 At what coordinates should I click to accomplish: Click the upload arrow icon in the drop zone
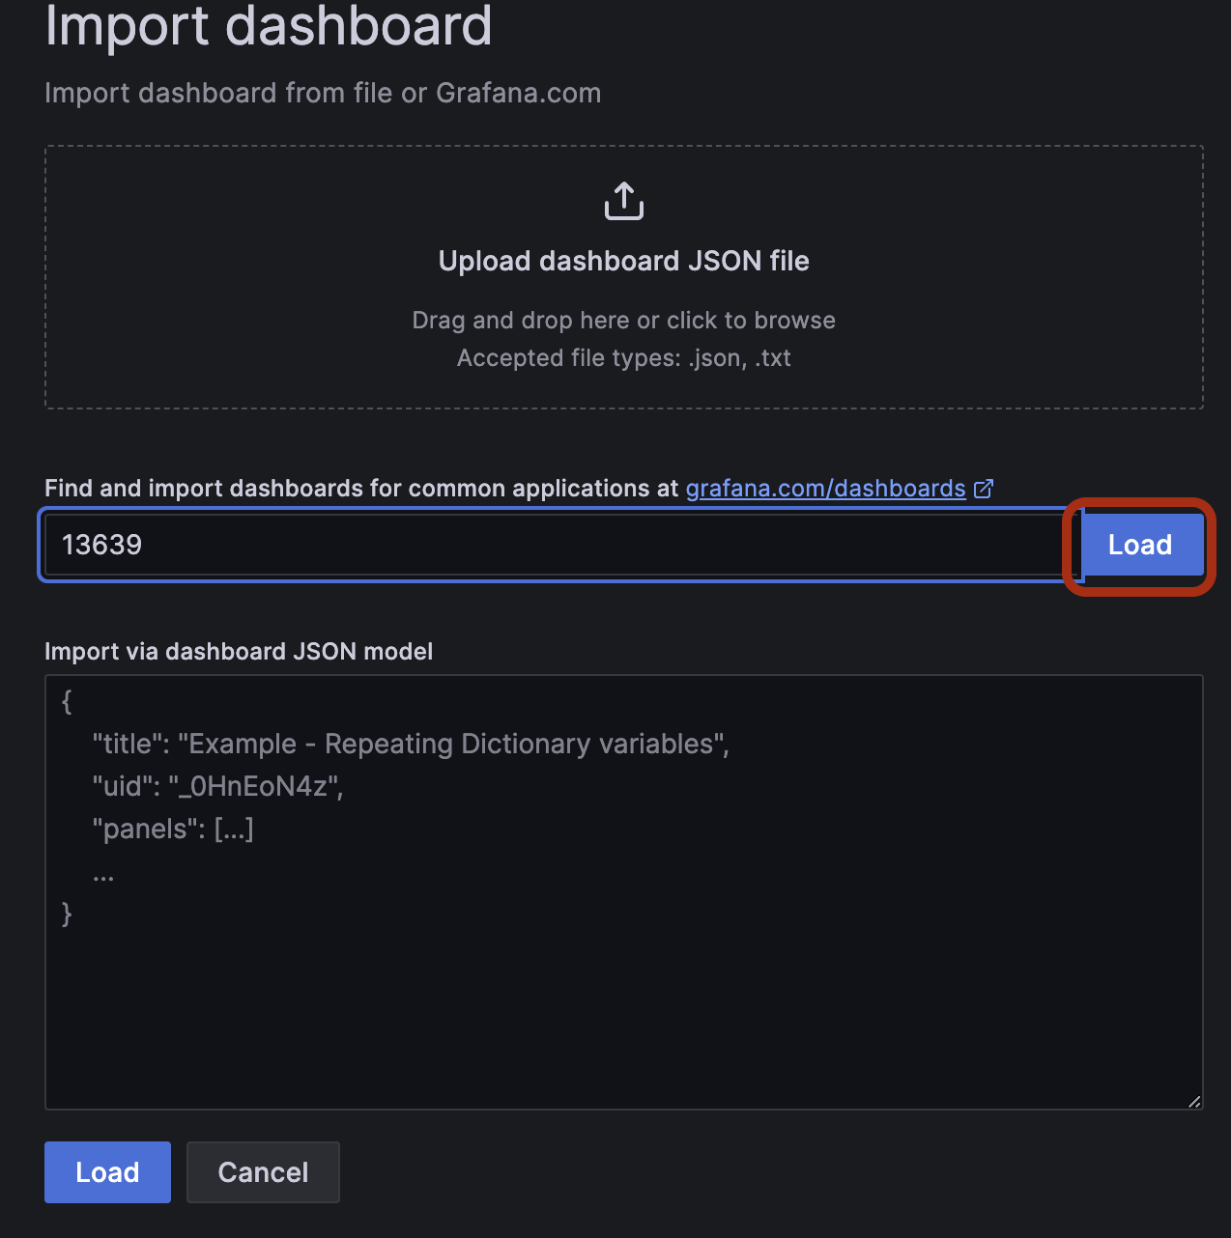624,201
